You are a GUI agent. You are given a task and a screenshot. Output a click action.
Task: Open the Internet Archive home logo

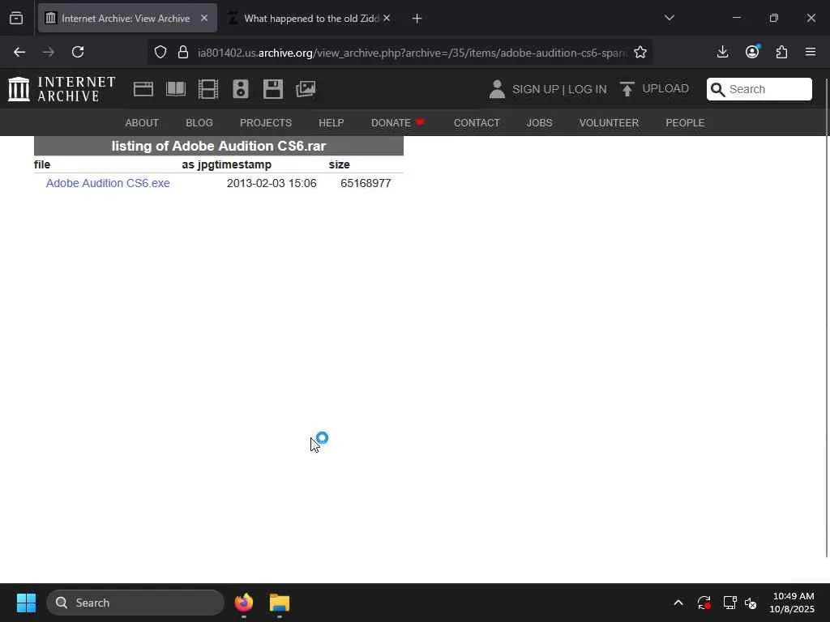click(x=62, y=89)
